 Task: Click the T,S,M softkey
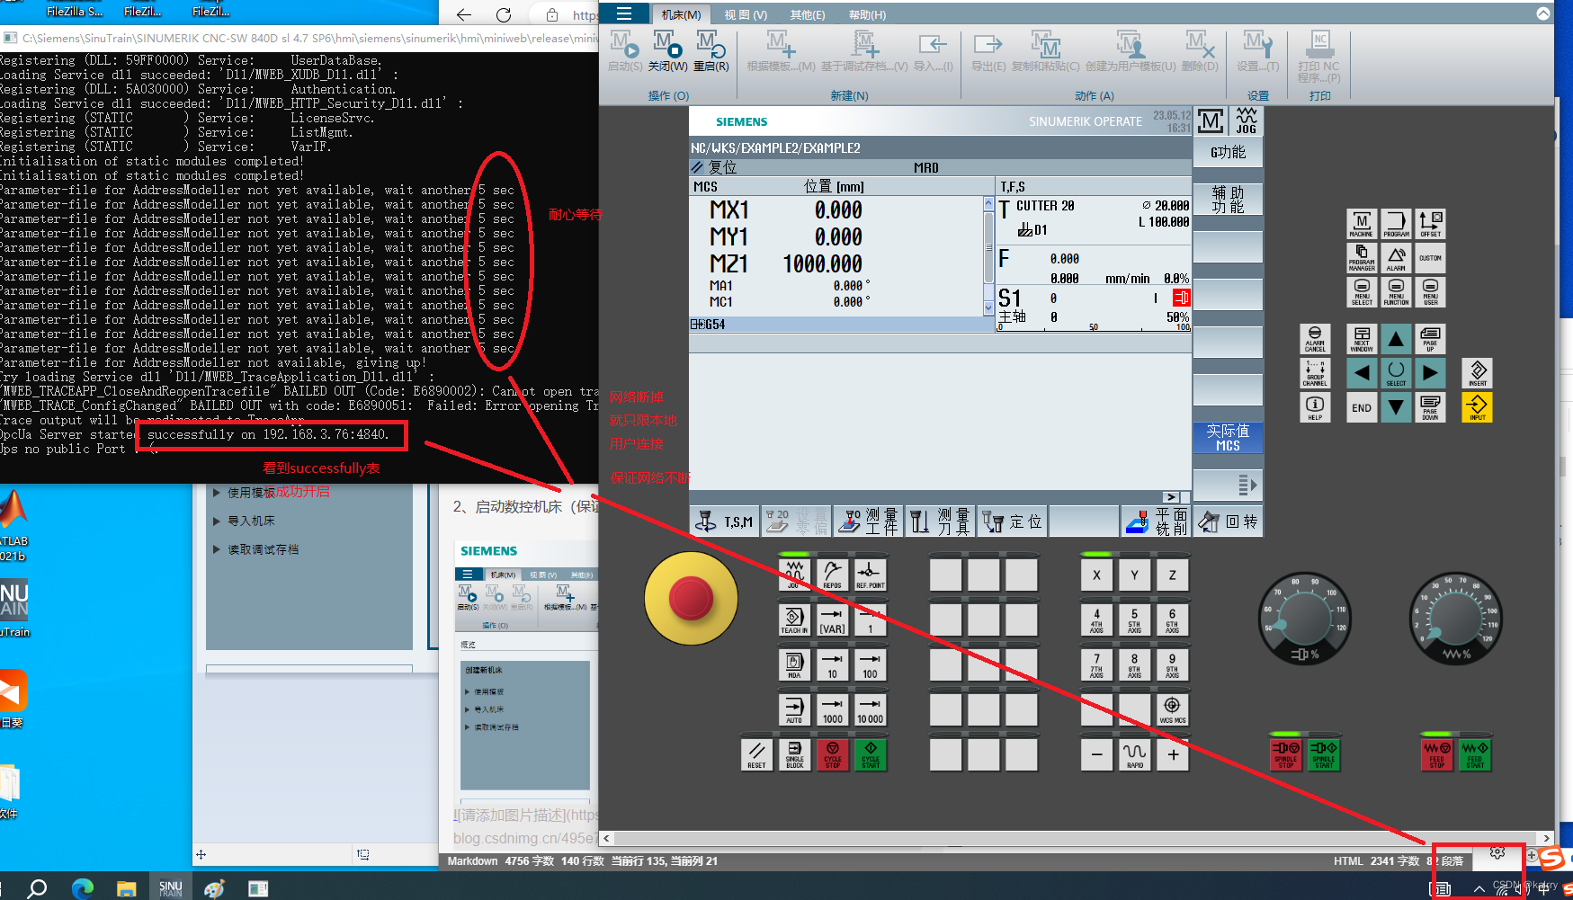725,521
